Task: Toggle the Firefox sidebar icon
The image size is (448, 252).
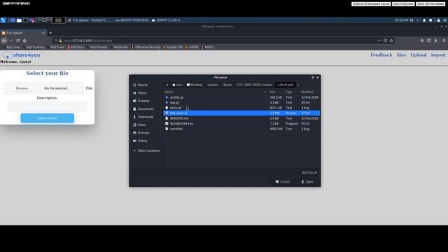Action: [429, 41]
